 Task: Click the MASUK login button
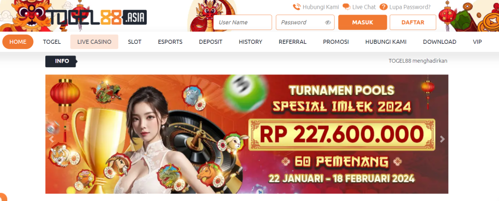(x=363, y=22)
